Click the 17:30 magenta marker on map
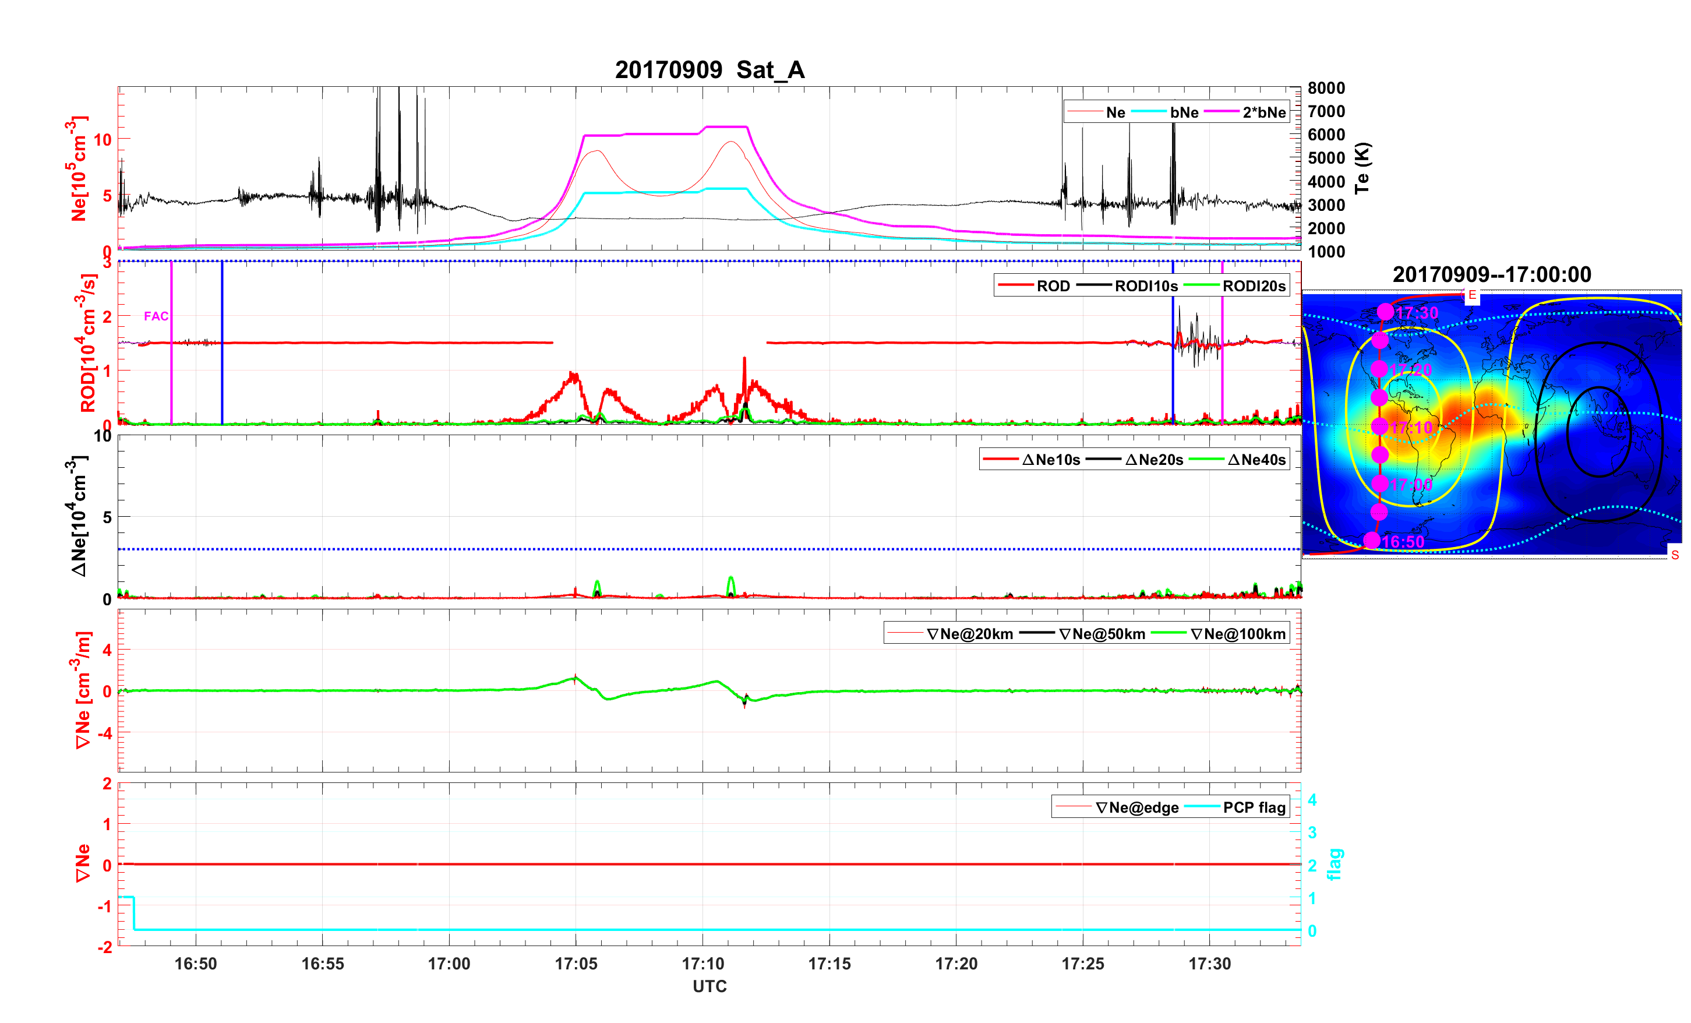 coord(1385,312)
